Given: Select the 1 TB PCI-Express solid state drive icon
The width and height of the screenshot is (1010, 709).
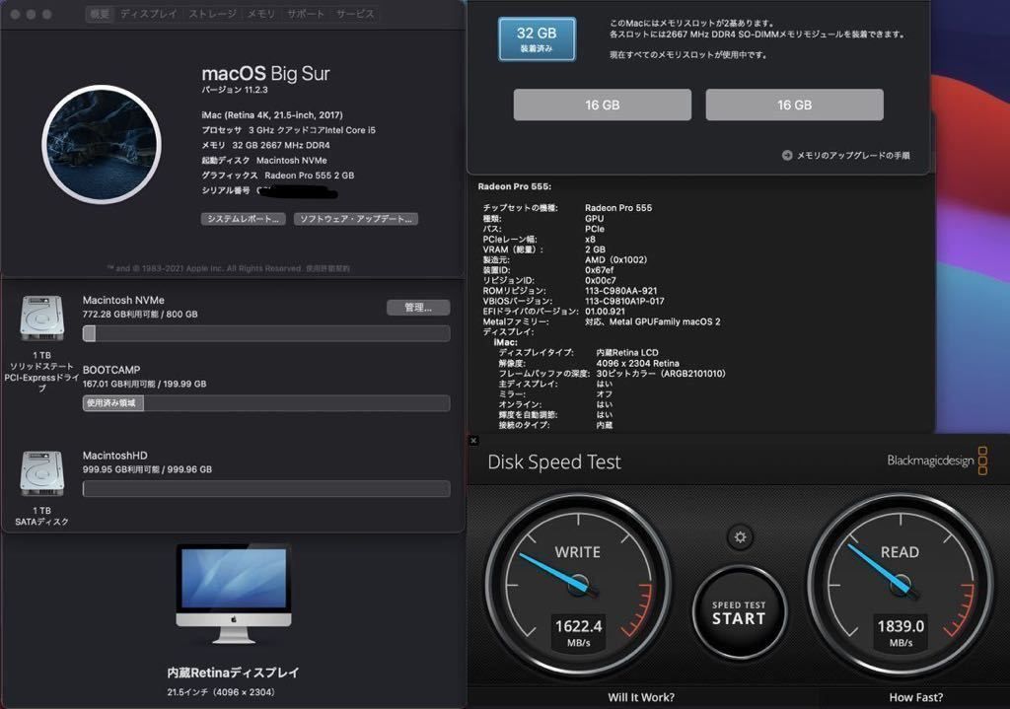Looking at the screenshot, I should (x=41, y=319).
